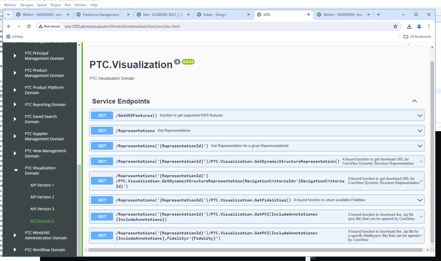Open API Version 1

[x=42, y=185]
